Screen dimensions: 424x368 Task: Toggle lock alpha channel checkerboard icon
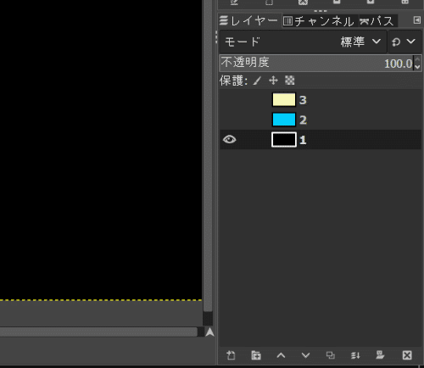[x=290, y=81]
